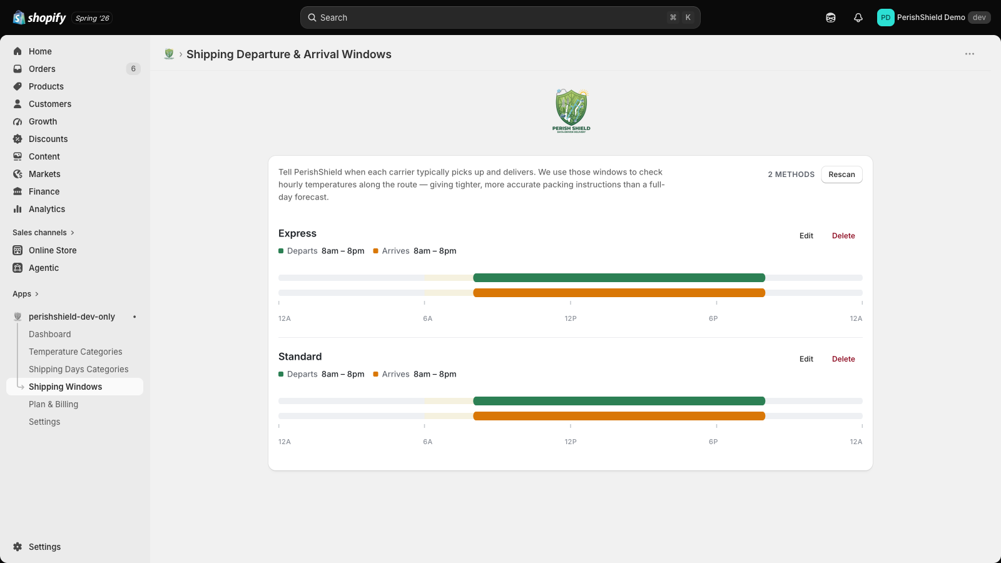Click the Orders count badge 6
The image size is (1001, 563).
pos(133,69)
